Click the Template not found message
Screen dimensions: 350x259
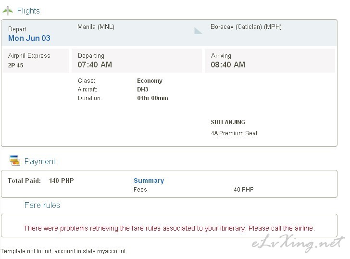tap(63, 251)
